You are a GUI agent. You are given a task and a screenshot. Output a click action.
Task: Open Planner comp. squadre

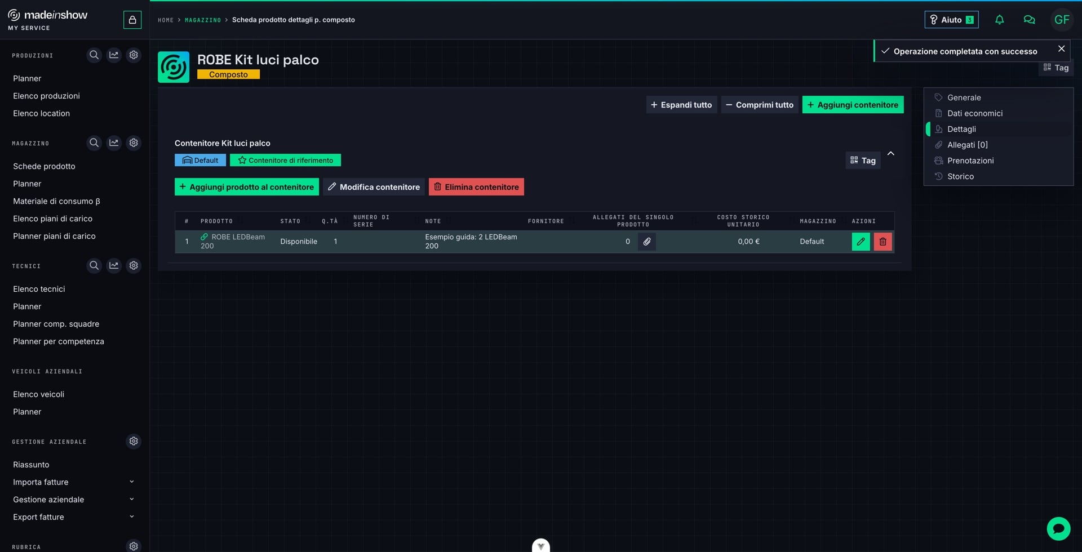point(56,324)
